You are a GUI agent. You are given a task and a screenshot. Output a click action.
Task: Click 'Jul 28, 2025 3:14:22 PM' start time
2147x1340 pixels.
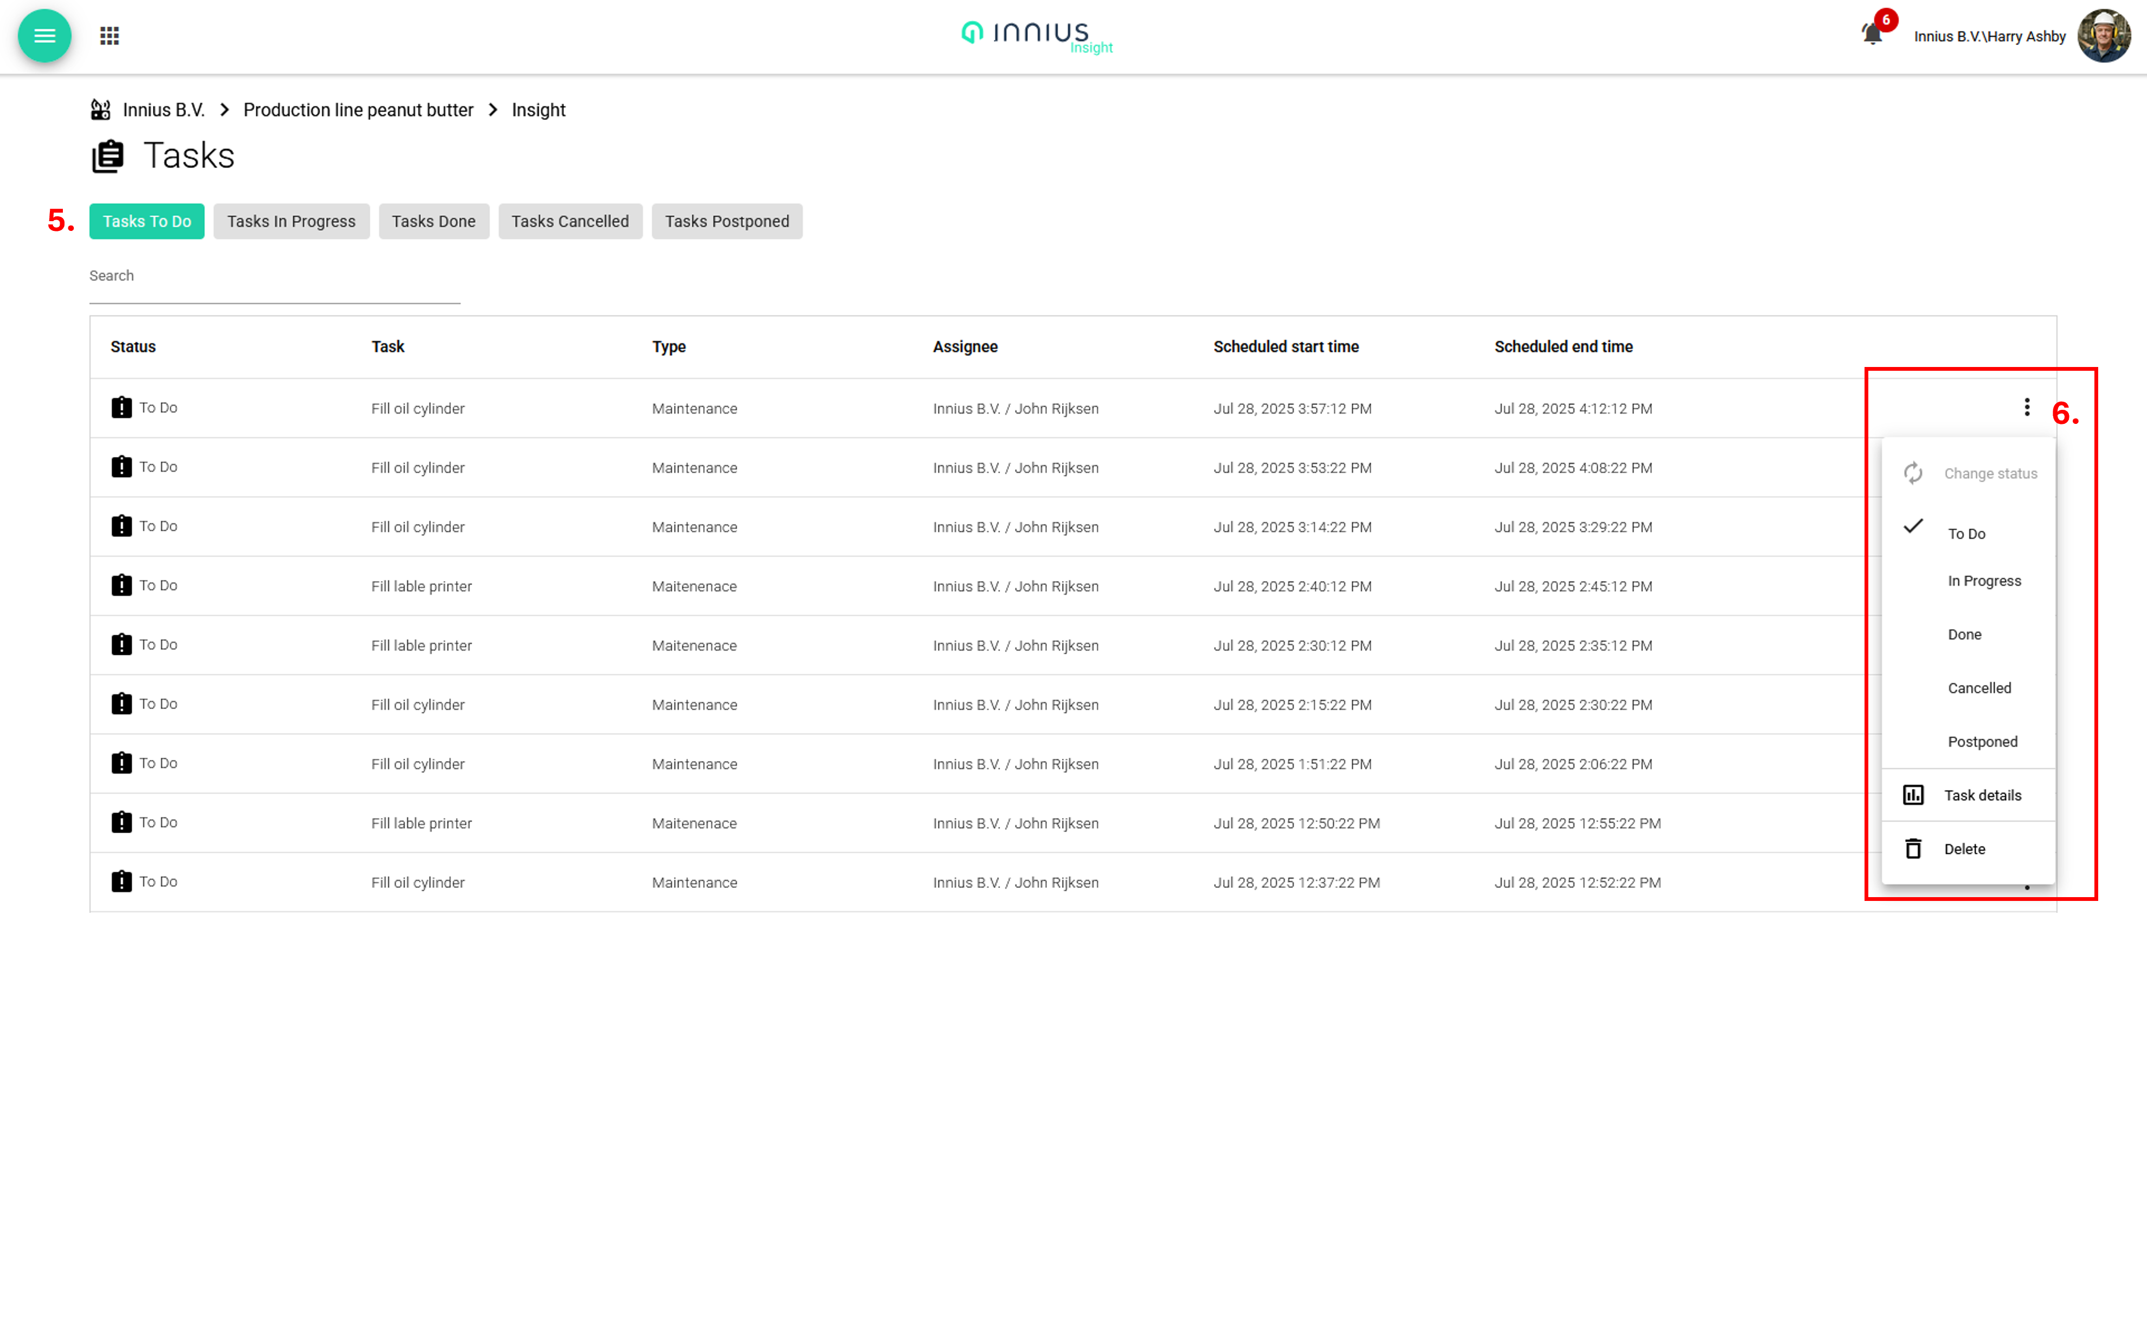pyautogui.click(x=1293, y=527)
